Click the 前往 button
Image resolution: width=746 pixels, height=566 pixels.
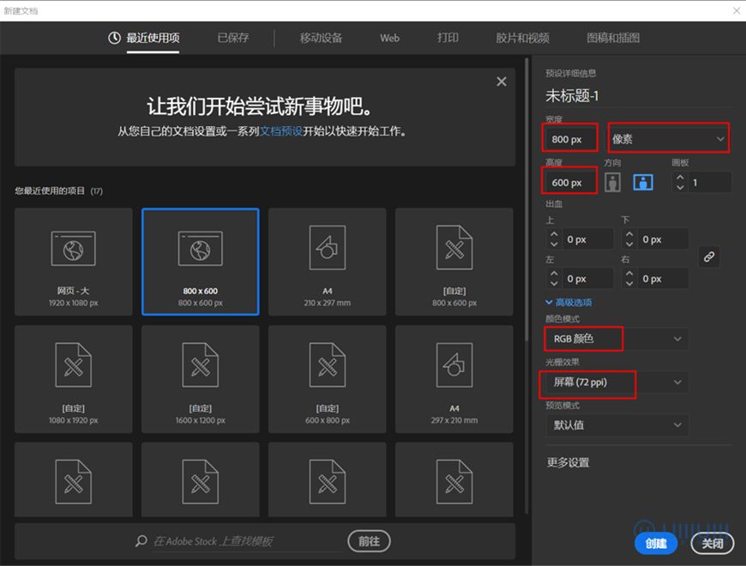pyautogui.click(x=370, y=541)
